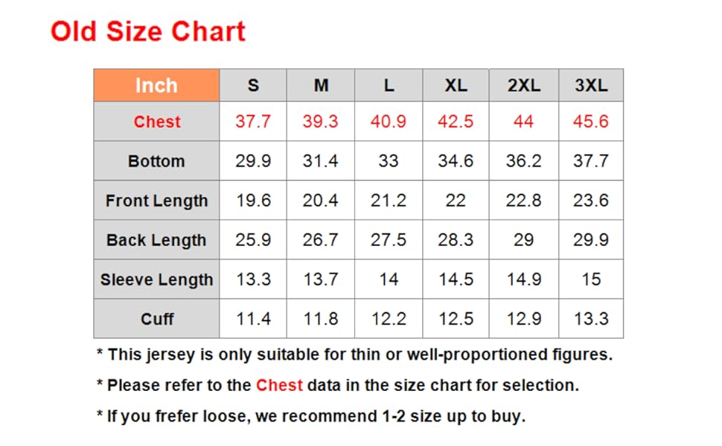Click the Sleeve Length row label
The width and height of the screenshot is (722, 446).
[x=156, y=279]
